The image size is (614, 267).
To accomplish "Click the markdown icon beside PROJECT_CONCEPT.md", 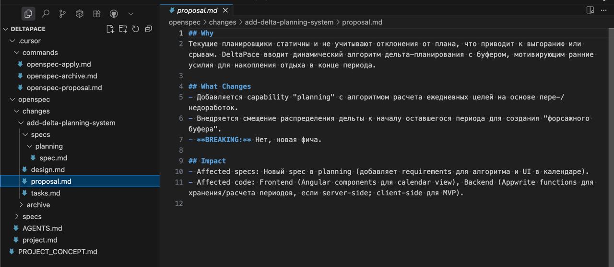I will 12,252.
